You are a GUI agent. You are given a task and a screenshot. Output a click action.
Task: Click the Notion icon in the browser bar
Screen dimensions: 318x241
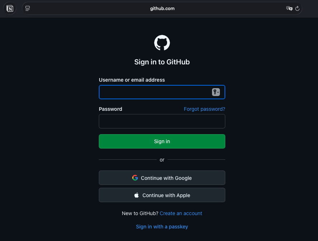[10, 9]
